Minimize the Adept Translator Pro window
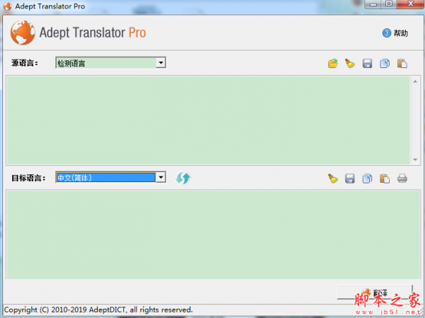The width and height of the screenshot is (425, 318). point(373,4)
